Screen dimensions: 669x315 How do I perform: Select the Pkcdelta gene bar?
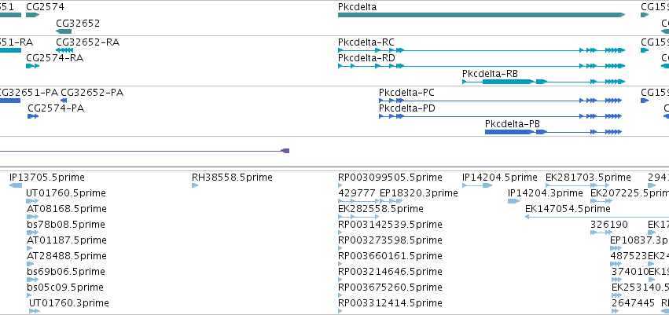click(x=481, y=15)
